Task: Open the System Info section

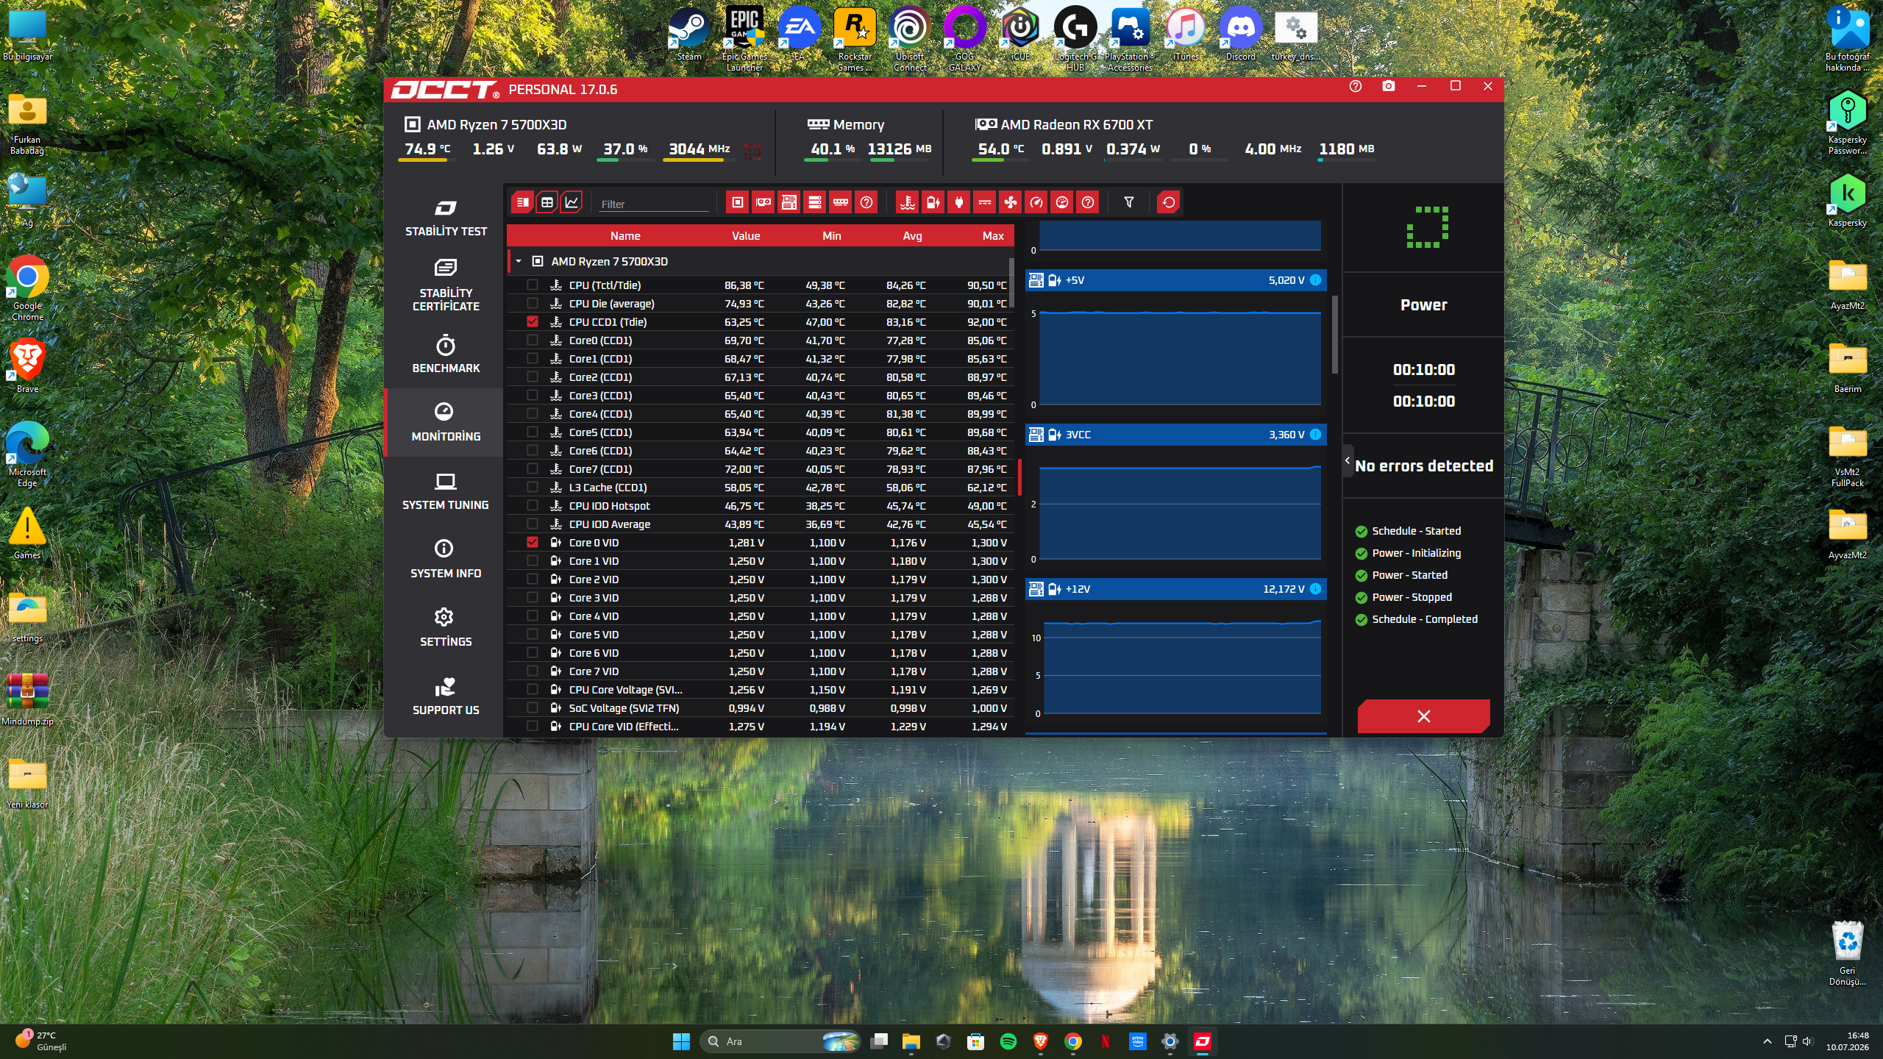Action: point(446,560)
